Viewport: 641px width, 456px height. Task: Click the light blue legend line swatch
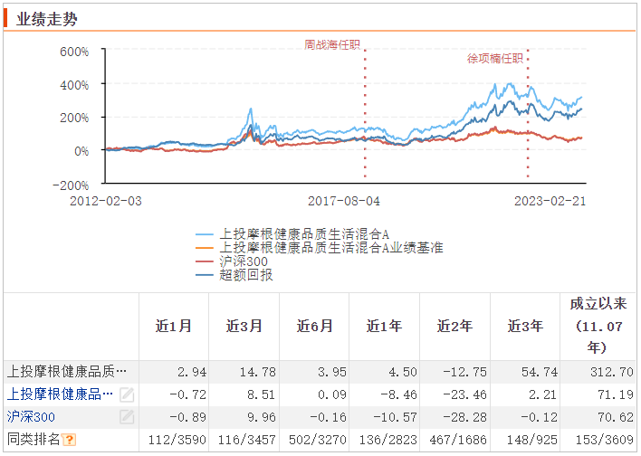205,234
